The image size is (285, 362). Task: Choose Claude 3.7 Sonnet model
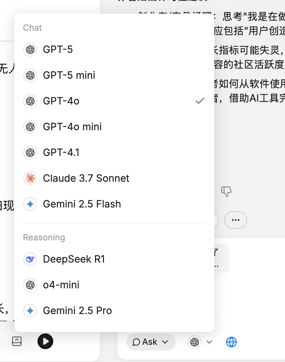114,178
